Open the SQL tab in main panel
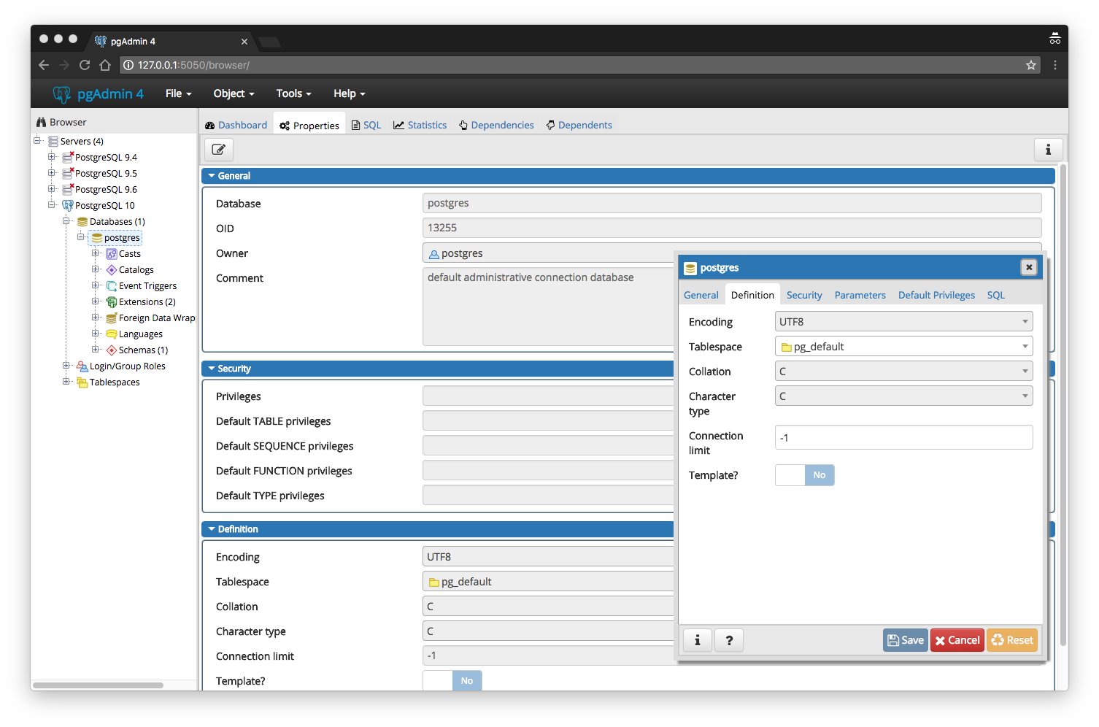This screenshot has width=1099, height=727. (366, 125)
